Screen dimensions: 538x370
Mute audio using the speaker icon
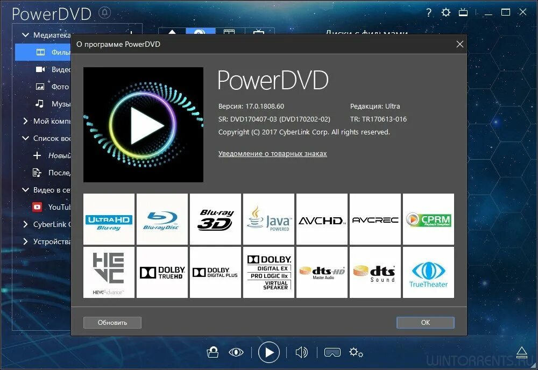pyautogui.click(x=302, y=352)
